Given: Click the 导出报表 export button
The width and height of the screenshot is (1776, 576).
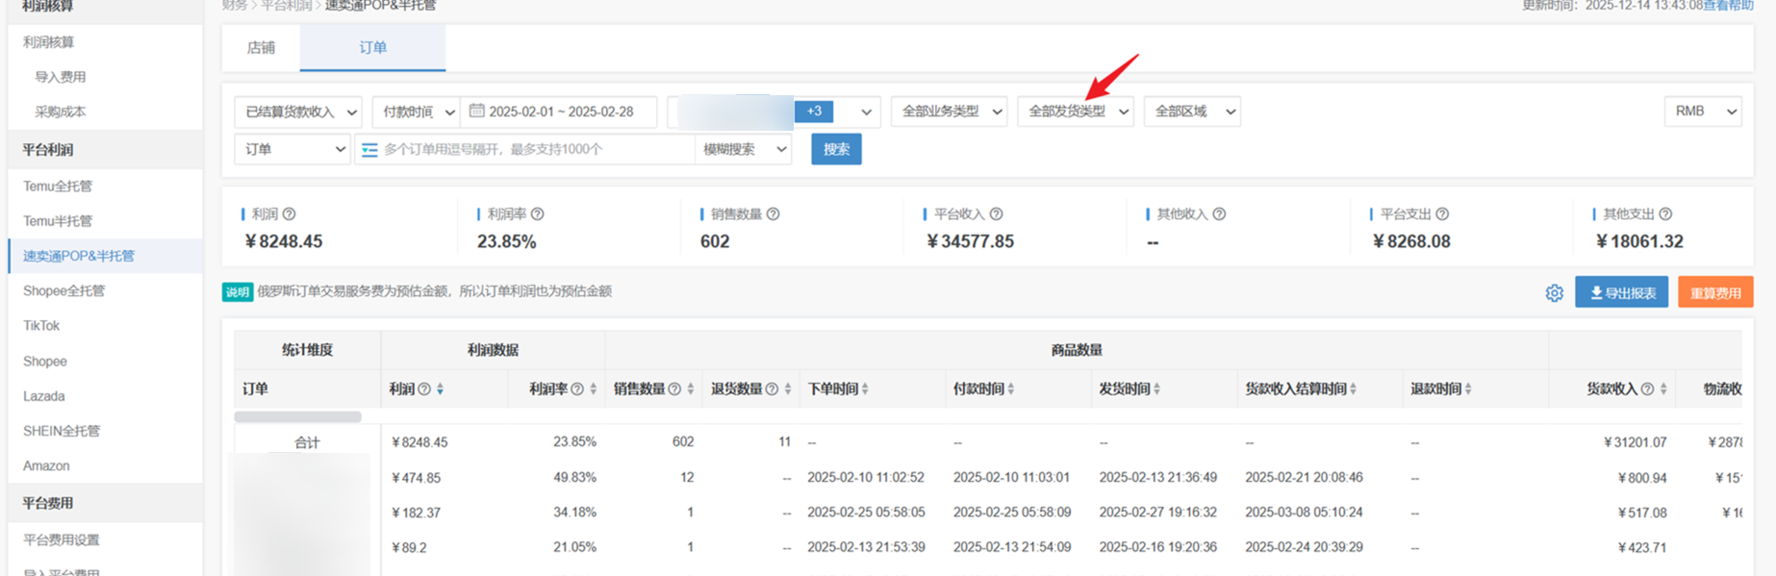Looking at the screenshot, I should pos(1621,293).
